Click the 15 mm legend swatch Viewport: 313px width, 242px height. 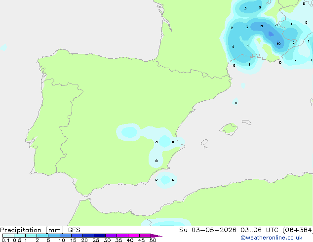click(77, 236)
